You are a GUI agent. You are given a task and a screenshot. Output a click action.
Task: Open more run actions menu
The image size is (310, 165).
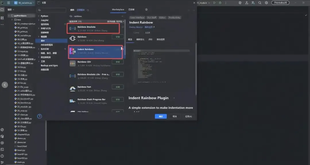pyautogui.click(x=226, y=3)
